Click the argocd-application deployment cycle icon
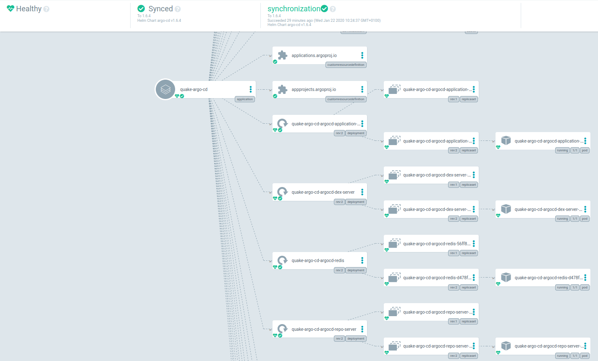The image size is (598, 361). [x=283, y=123]
